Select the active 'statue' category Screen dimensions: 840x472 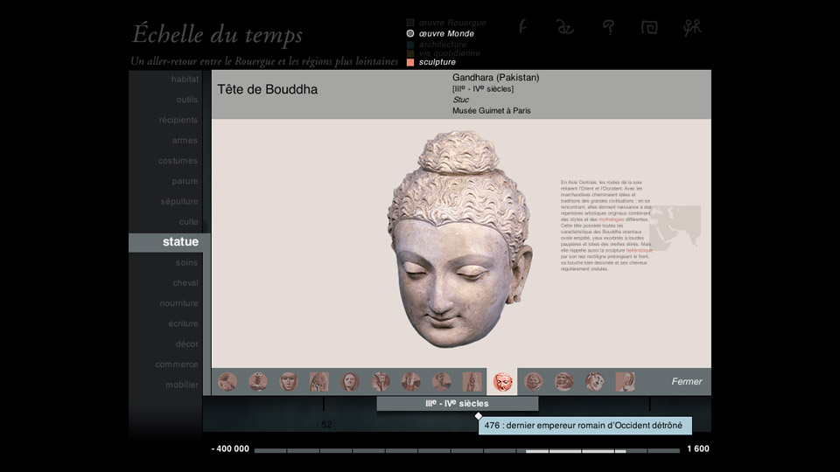169,242
